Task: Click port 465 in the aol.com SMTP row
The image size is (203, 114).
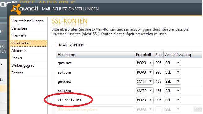Action: click(x=159, y=91)
